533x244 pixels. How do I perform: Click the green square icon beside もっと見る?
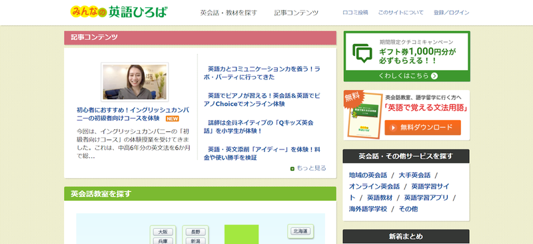[292, 169]
